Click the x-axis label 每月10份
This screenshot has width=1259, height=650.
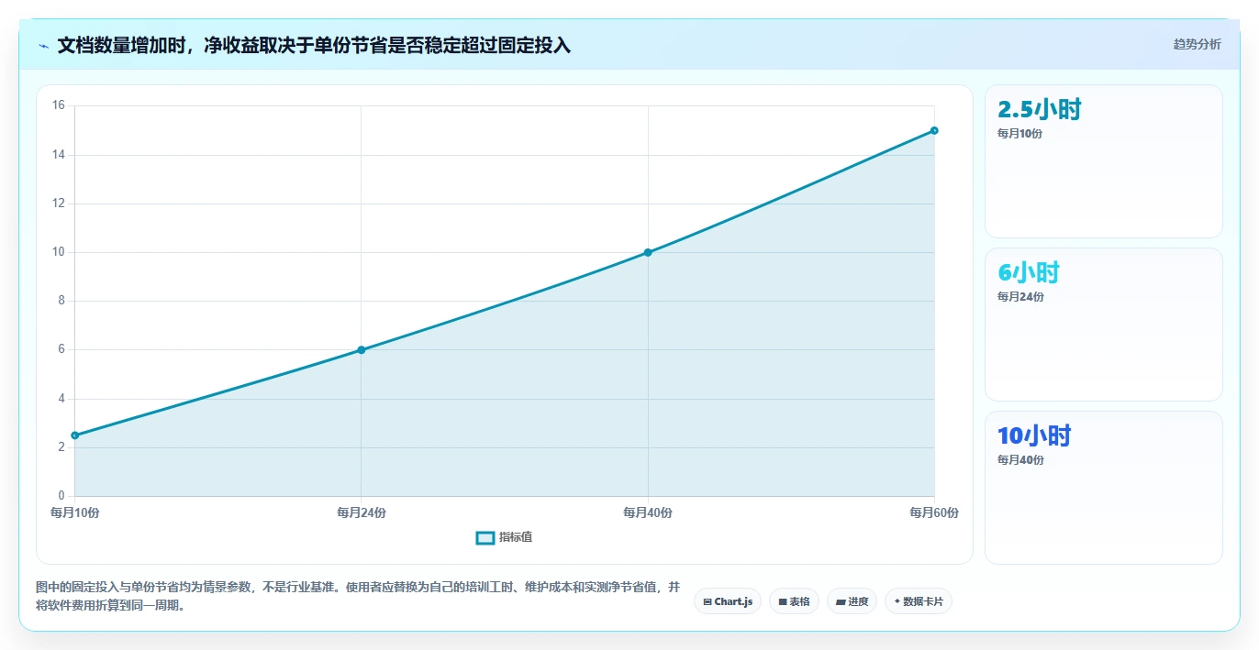(x=74, y=512)
